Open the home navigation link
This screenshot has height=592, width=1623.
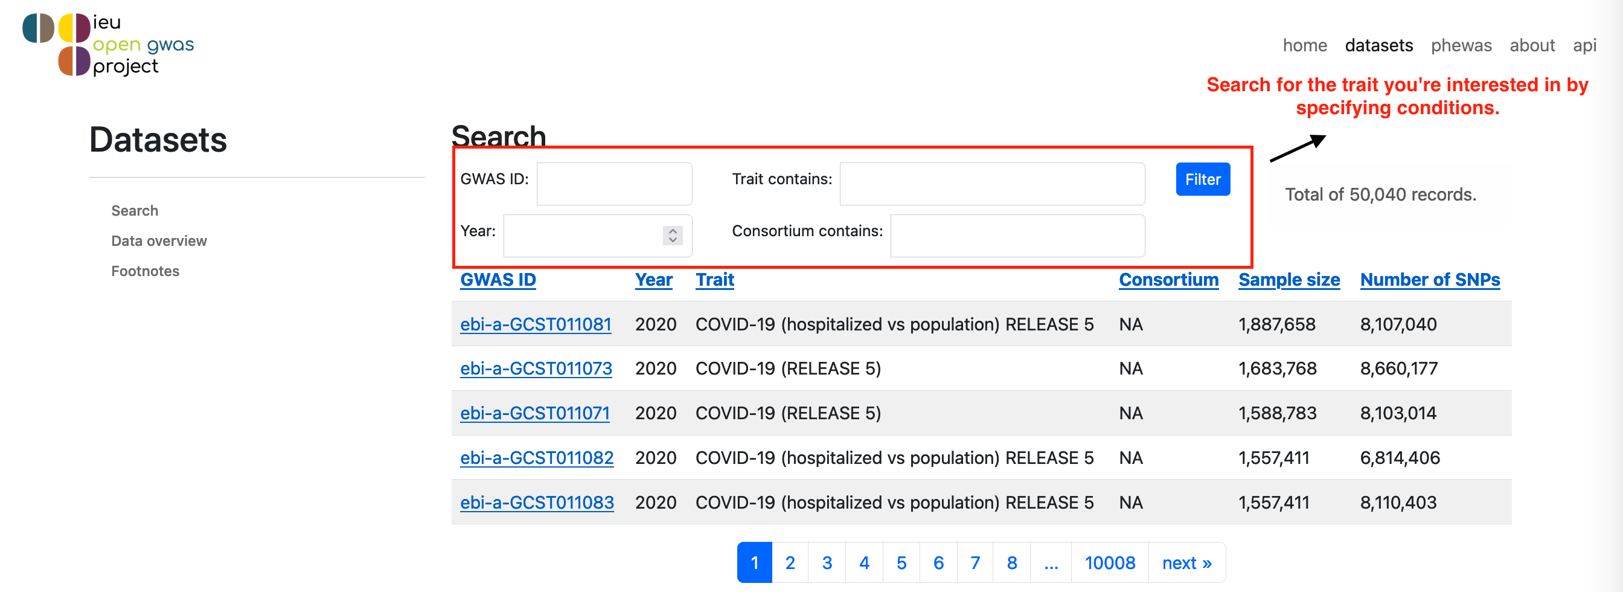(1304, 45)
